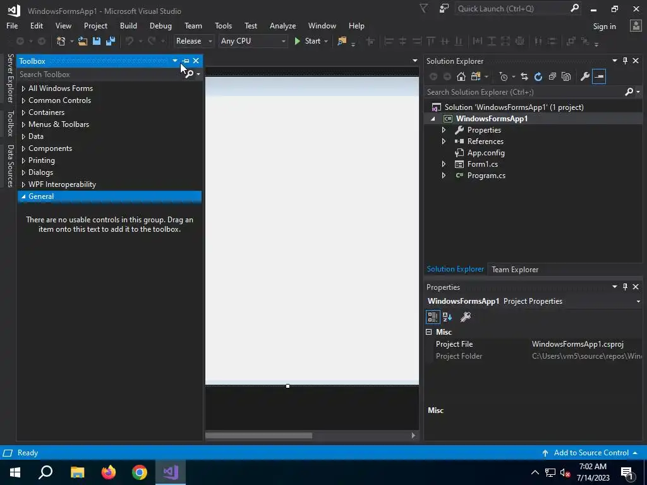This screenshot has width=647, height=485.
Task: Click the Save All toolbar icon
Action: tap(111, 41)
